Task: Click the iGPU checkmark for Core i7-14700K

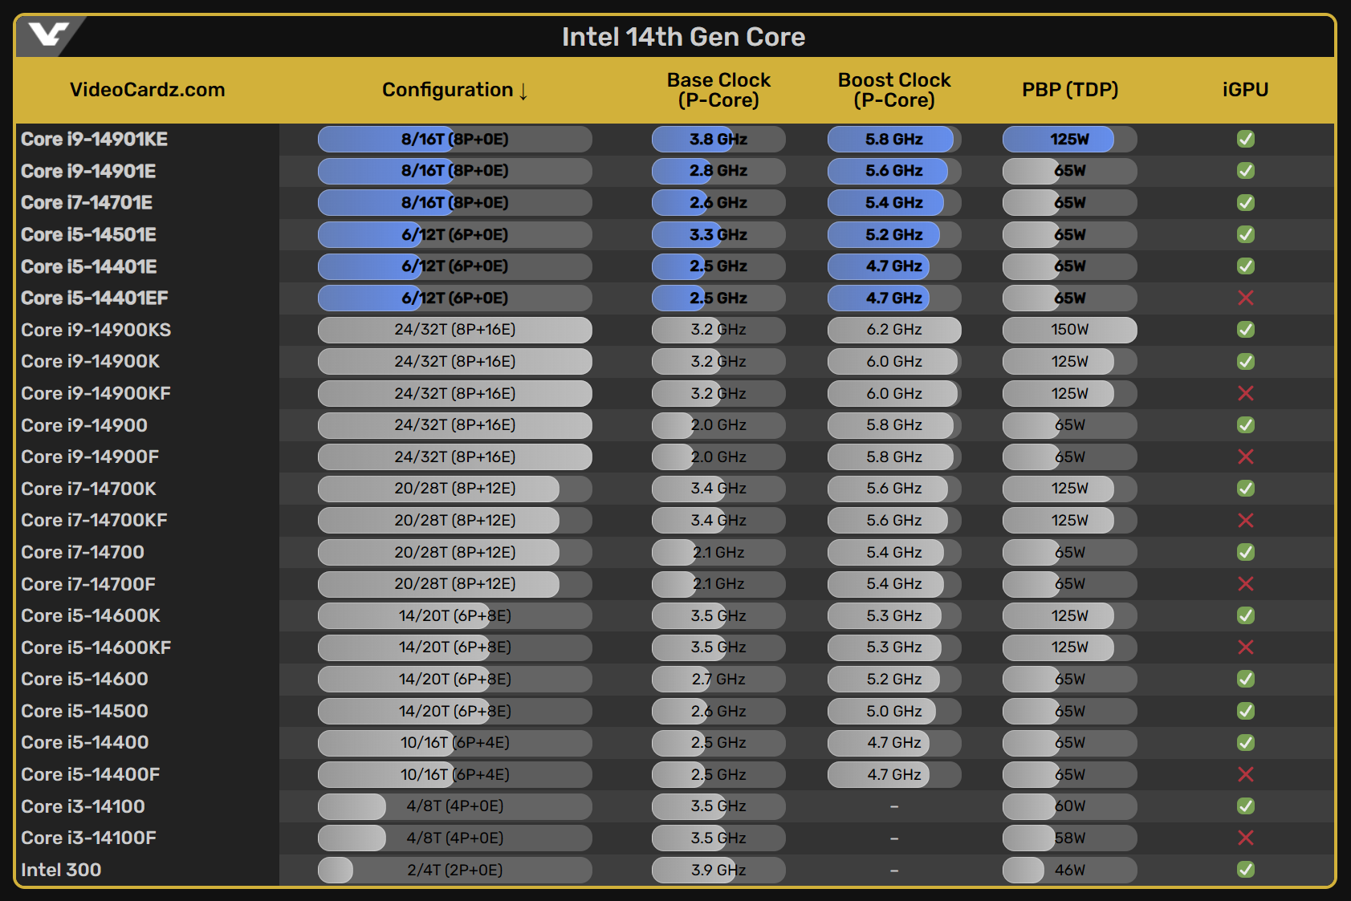Action: tap(1246, 488)
